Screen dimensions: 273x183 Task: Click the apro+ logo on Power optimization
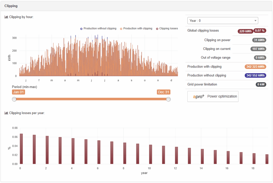point(199,96)
